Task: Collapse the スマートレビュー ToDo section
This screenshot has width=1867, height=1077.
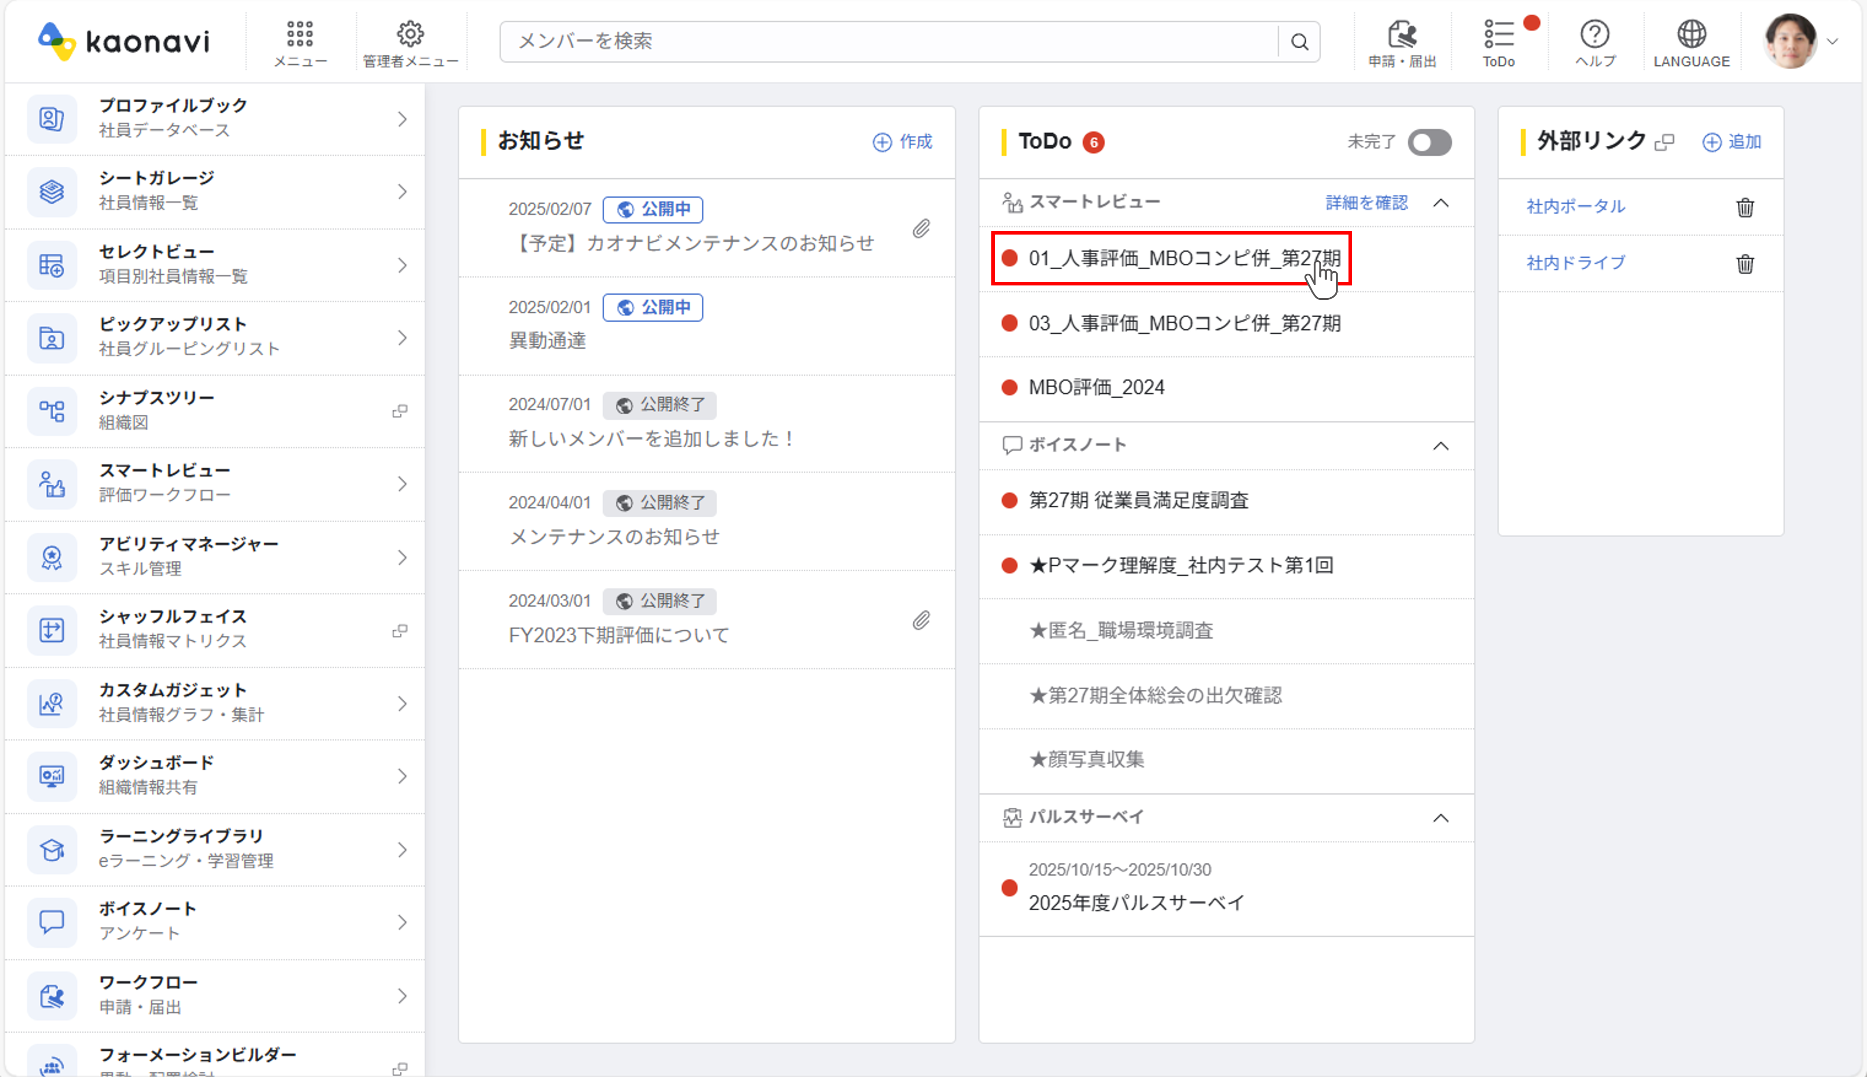Action: pyautogui.click(x=1440, y=203)
